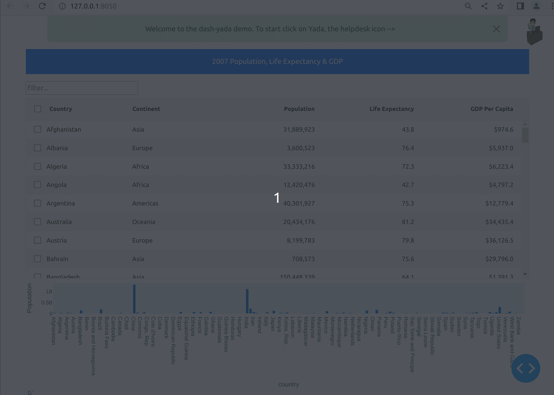Click the blue code arrows round button
The height and width of the screenshot is (395, 554).
[x=526, y=368]
